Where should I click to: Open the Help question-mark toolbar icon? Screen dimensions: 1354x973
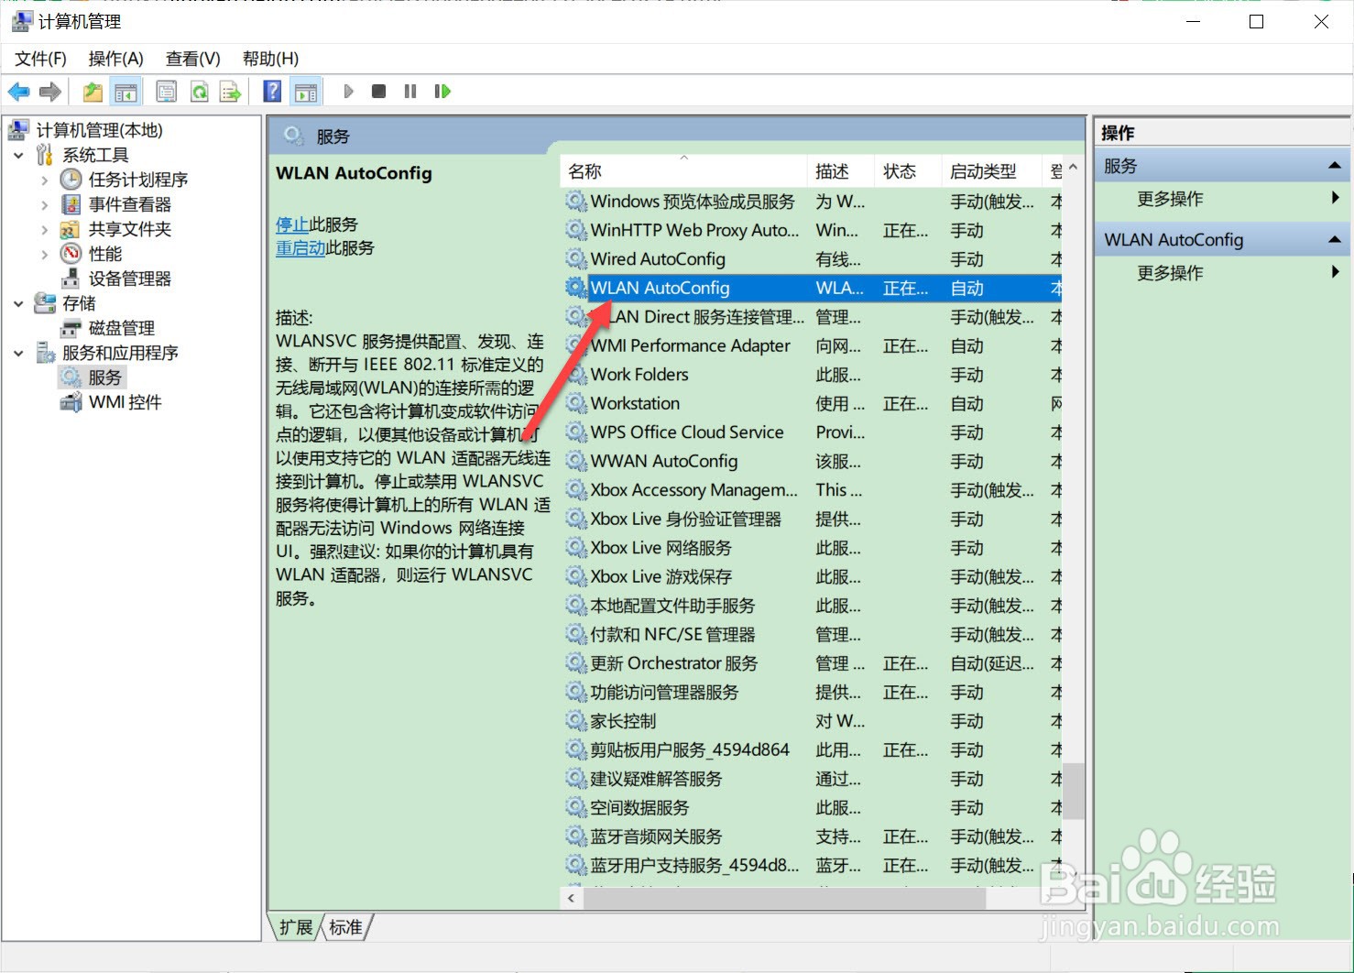[272, 92]
